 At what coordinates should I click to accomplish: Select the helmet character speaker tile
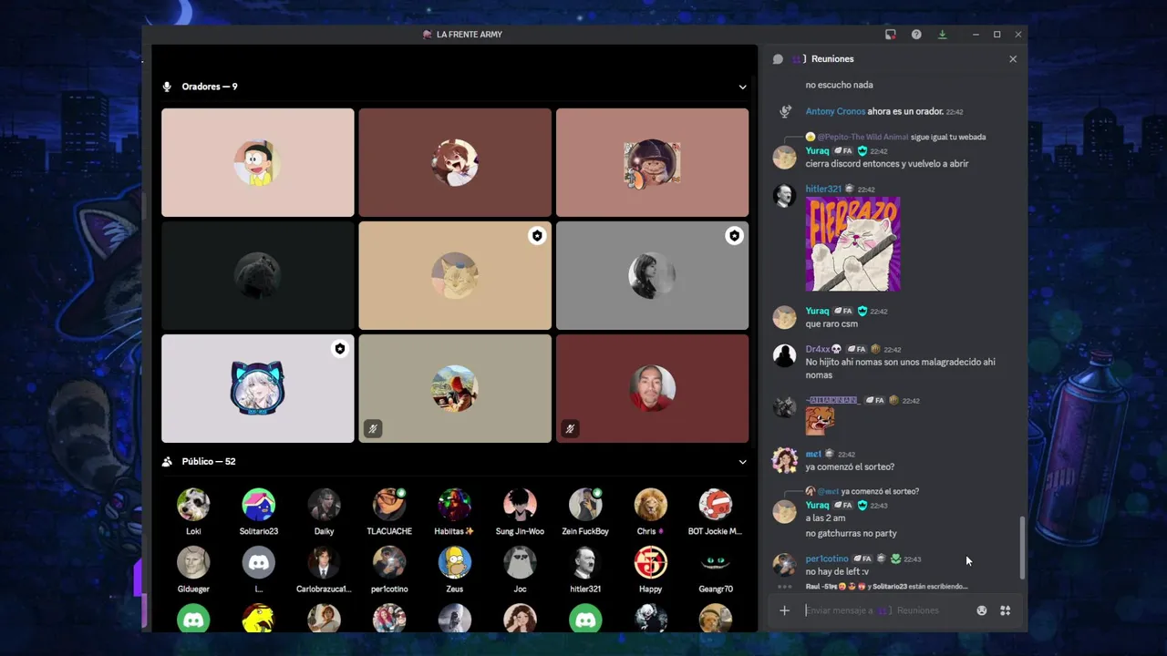tap(652, 162)
